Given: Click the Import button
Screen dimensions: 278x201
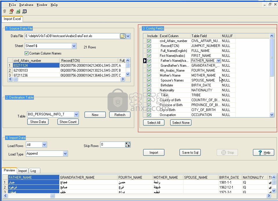Looking at the screenshot, I should 154,153.
